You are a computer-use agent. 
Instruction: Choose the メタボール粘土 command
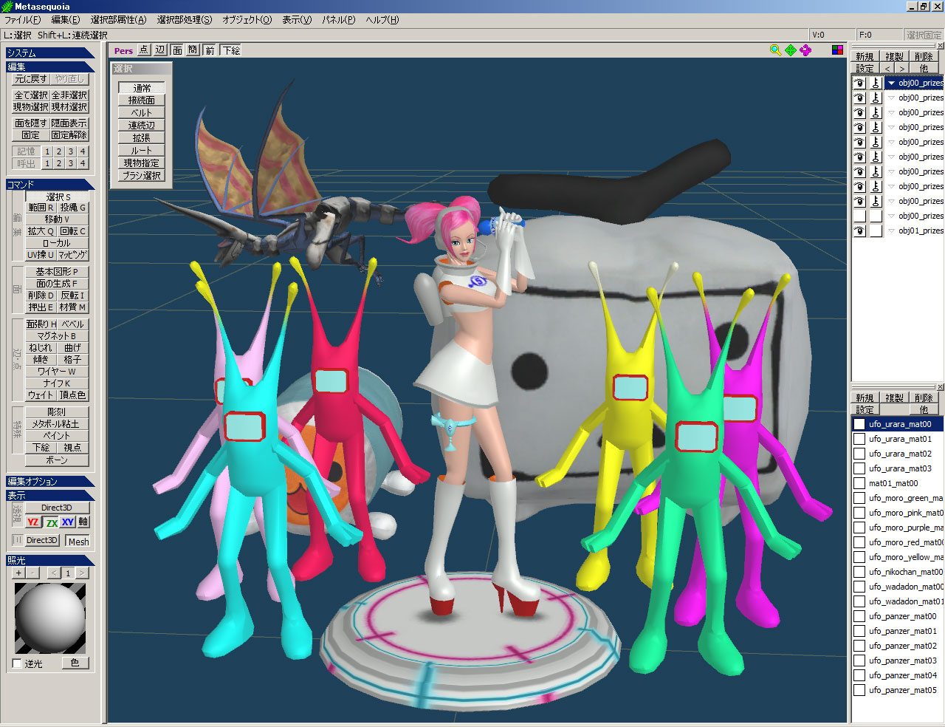point(57,423)
